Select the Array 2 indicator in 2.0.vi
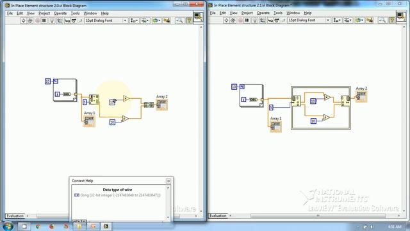 [x=162, y=105]
